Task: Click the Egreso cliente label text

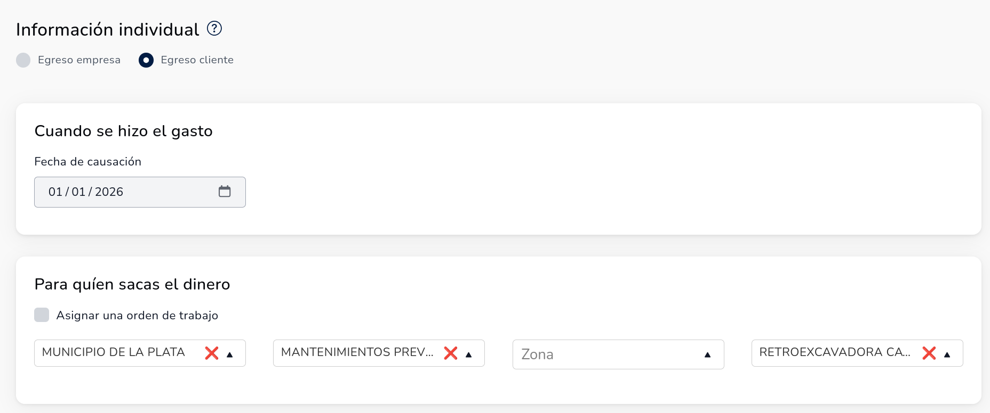Action: [197, 60]
